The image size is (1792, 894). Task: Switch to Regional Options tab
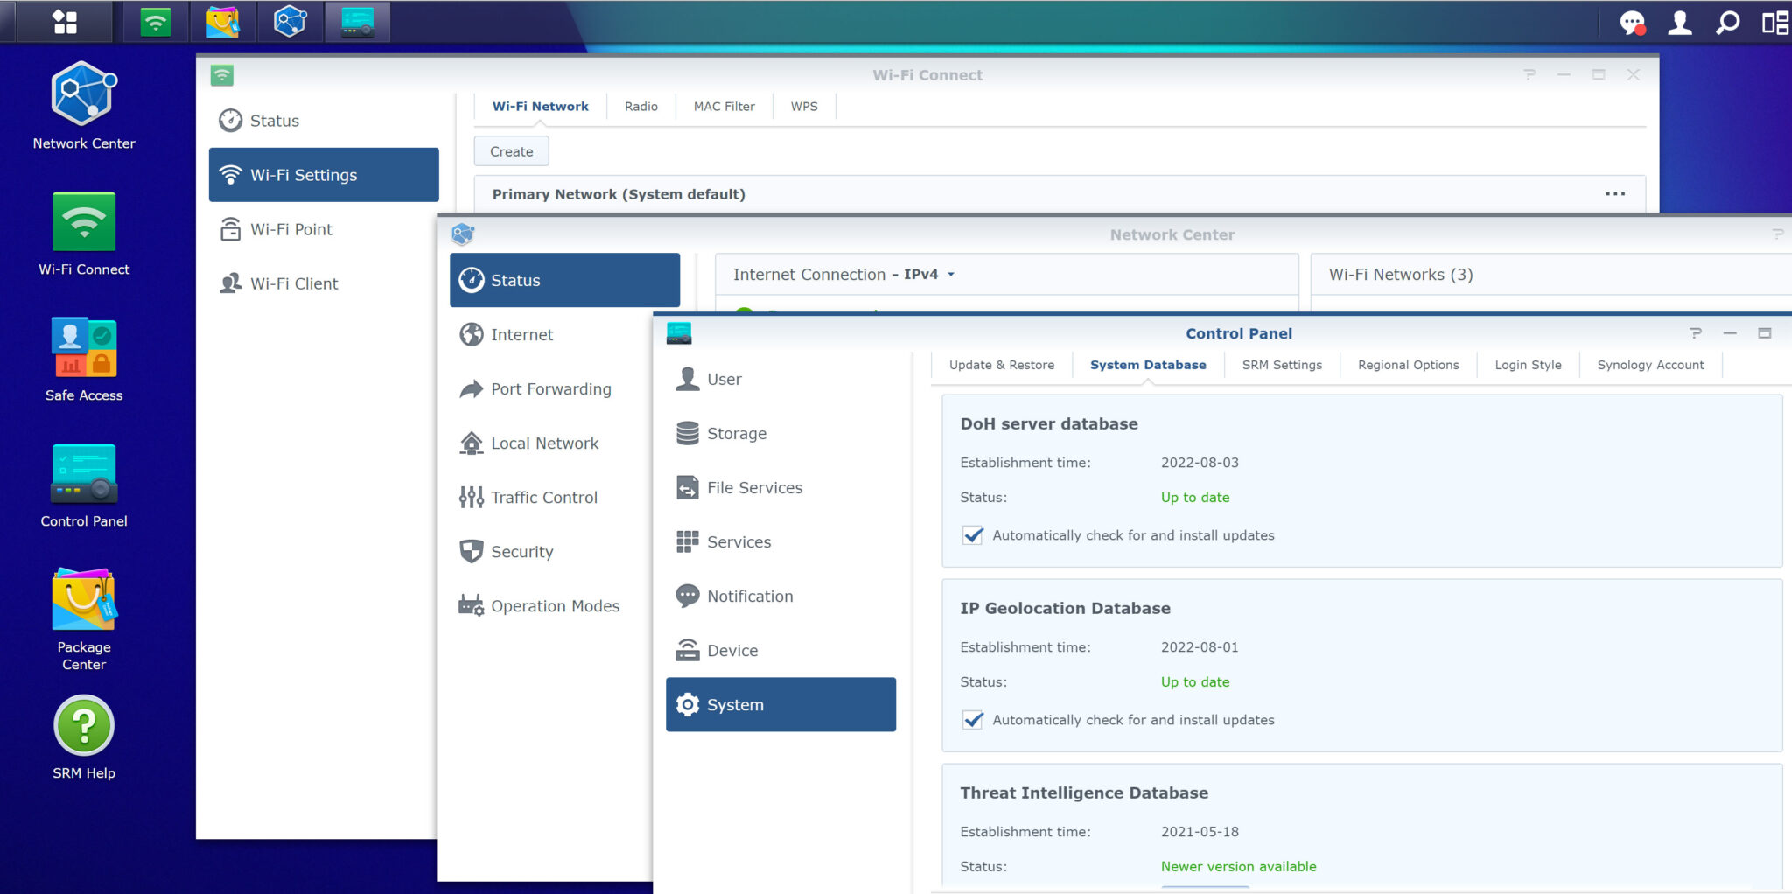pos(1408,365)
